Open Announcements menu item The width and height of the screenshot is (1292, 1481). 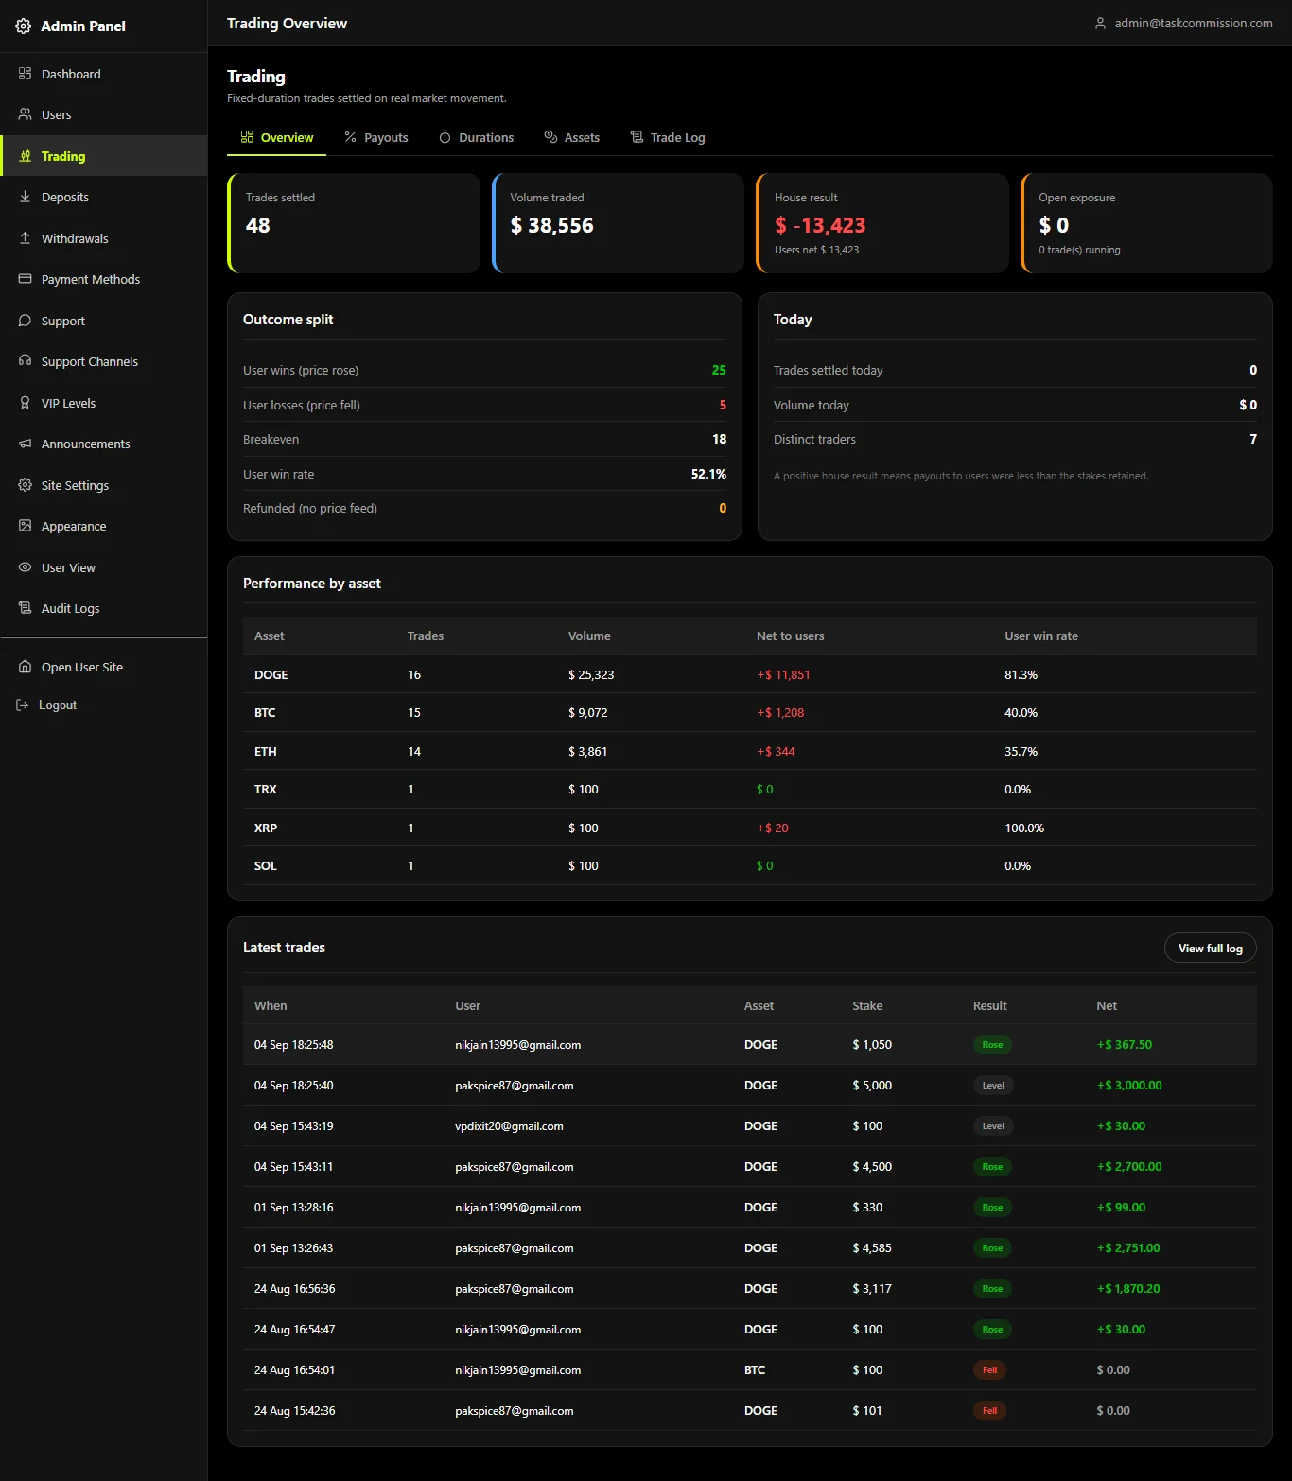pyautogui.click(x=104, y=444)
